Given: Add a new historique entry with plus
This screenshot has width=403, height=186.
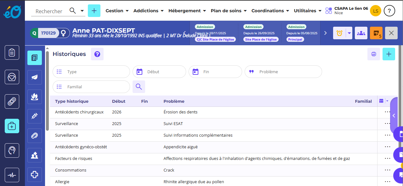Looking at the screenshot, I should [x=389, y=54].
